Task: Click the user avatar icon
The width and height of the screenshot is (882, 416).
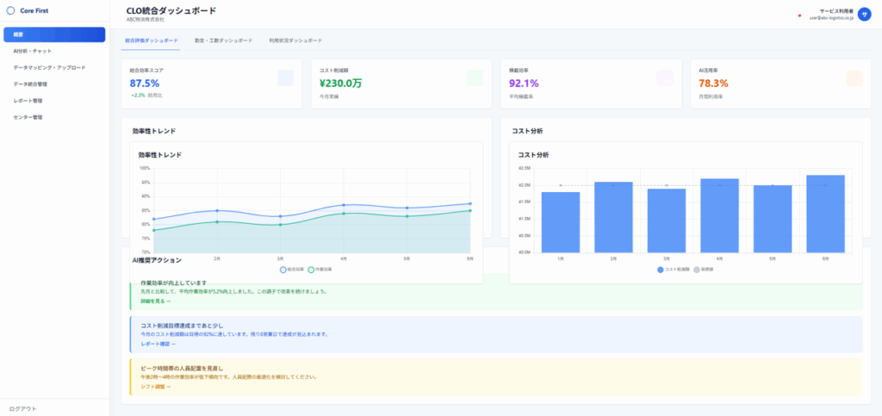Action: pyautogui.click(x=864, y=15)
